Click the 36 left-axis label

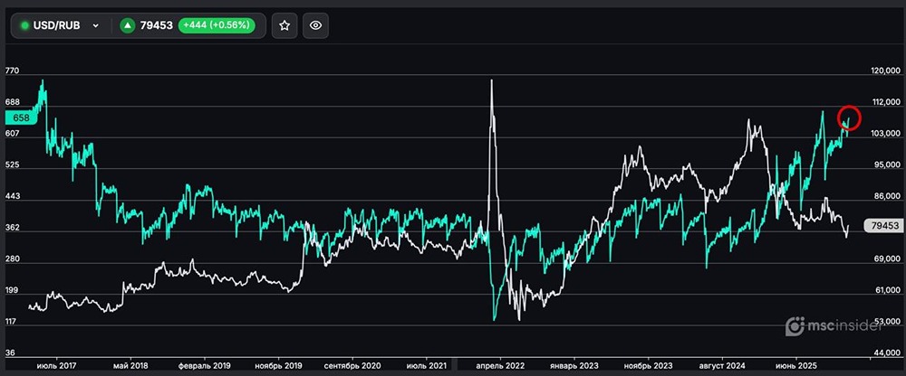[x=9, y=352]
